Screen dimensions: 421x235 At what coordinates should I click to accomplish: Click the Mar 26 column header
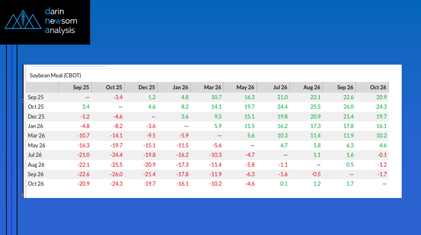tap(212, 87)
